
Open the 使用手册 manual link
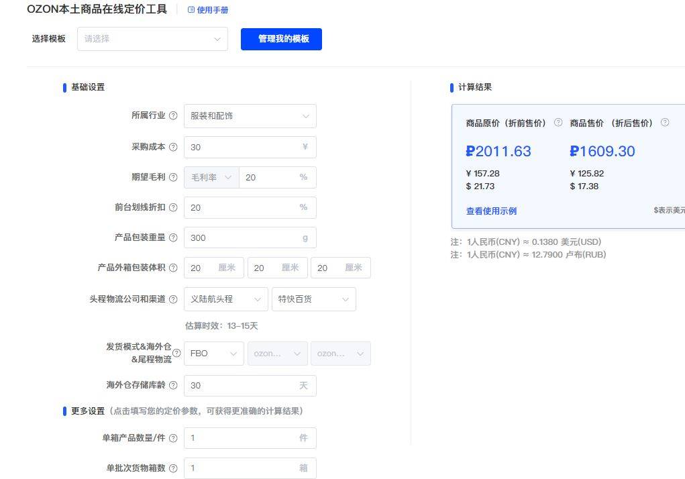(x=208, y=9)
